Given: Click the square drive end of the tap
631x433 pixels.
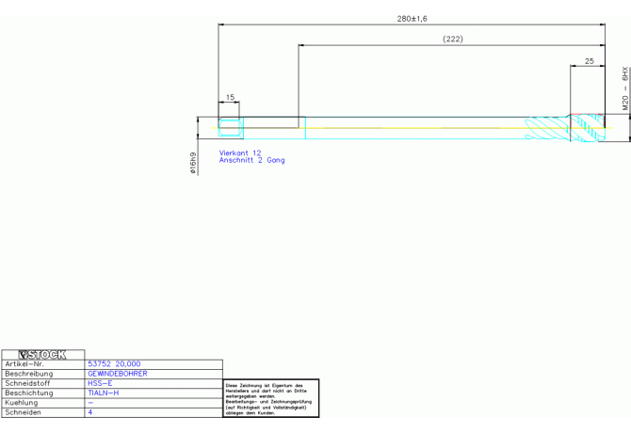Looking at the screenshot, I should coord(231,128).
